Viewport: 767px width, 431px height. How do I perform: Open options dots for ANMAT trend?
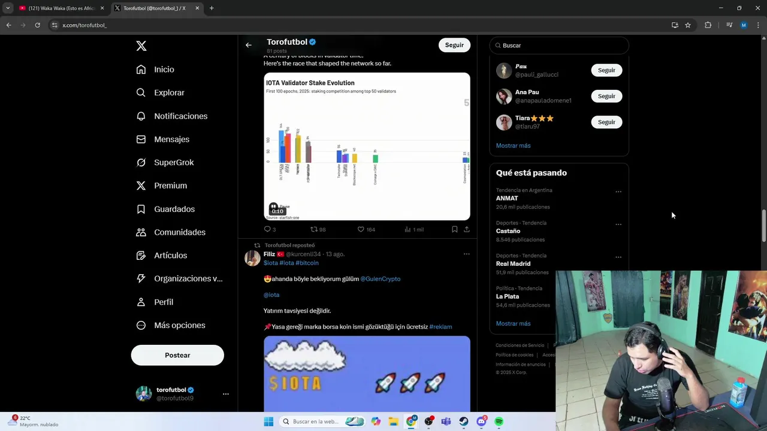click(618, 192)
